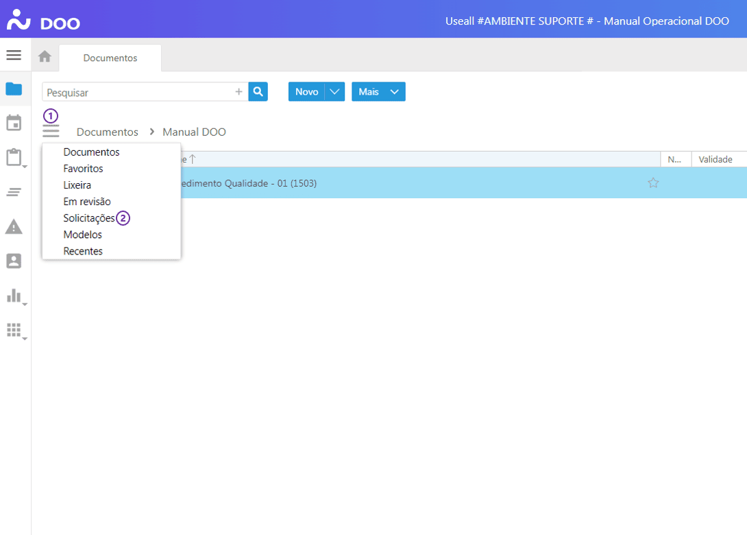This screenshot has width=747, height=535.
Task: Click the grid apps icon in sidebar
Action: click(14, 330)
